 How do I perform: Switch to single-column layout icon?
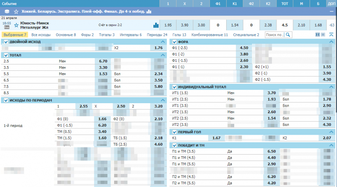tap(324, 35)
